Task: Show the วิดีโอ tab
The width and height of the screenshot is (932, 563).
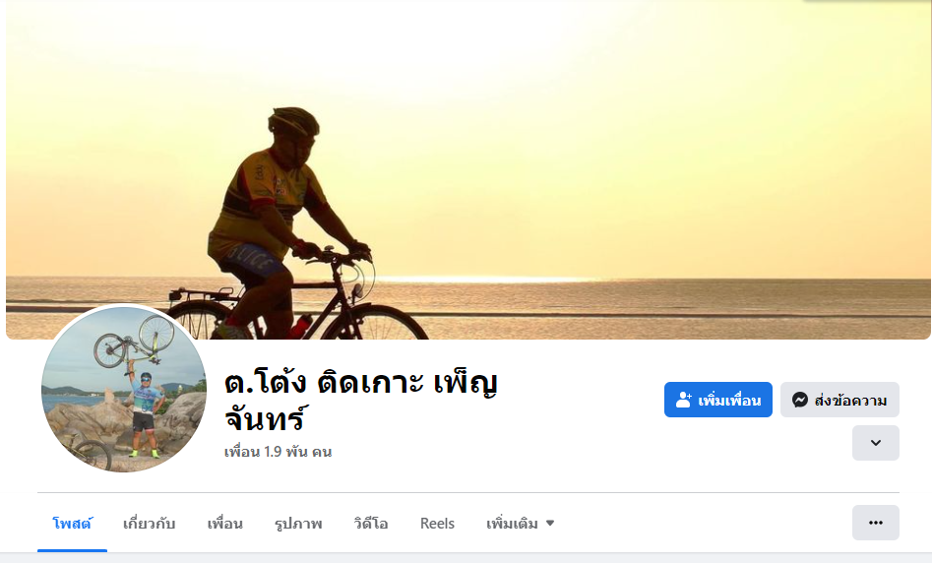Action: (371, 524)
